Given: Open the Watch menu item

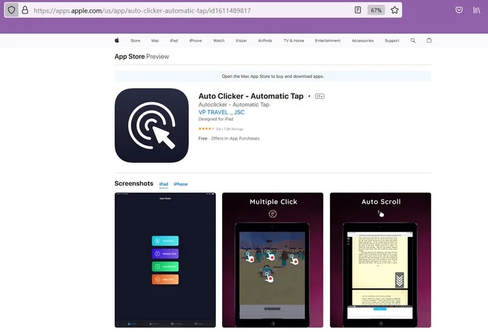Looking at the screenshot, I should tap(219, 40).
